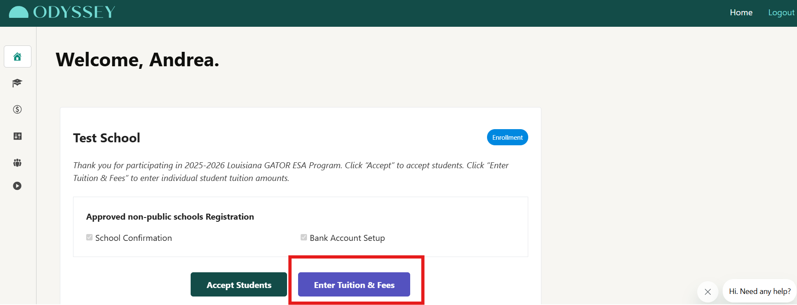The height and width of the screenshot is (305, 797).
Task: Open the "Hi. Need any help?" chat bubble
Action: [x=760, y=291]
